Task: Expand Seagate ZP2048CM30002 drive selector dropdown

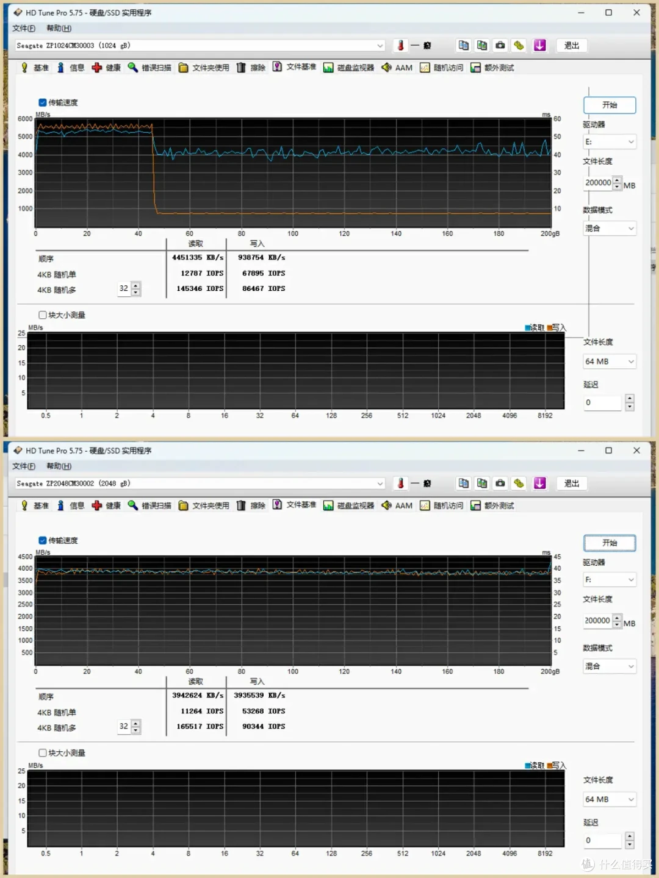Action: click(x=380, y=484)
